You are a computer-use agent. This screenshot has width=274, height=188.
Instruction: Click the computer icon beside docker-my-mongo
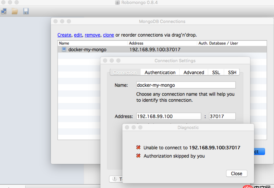pyautogui.click(x=64, y=49)
